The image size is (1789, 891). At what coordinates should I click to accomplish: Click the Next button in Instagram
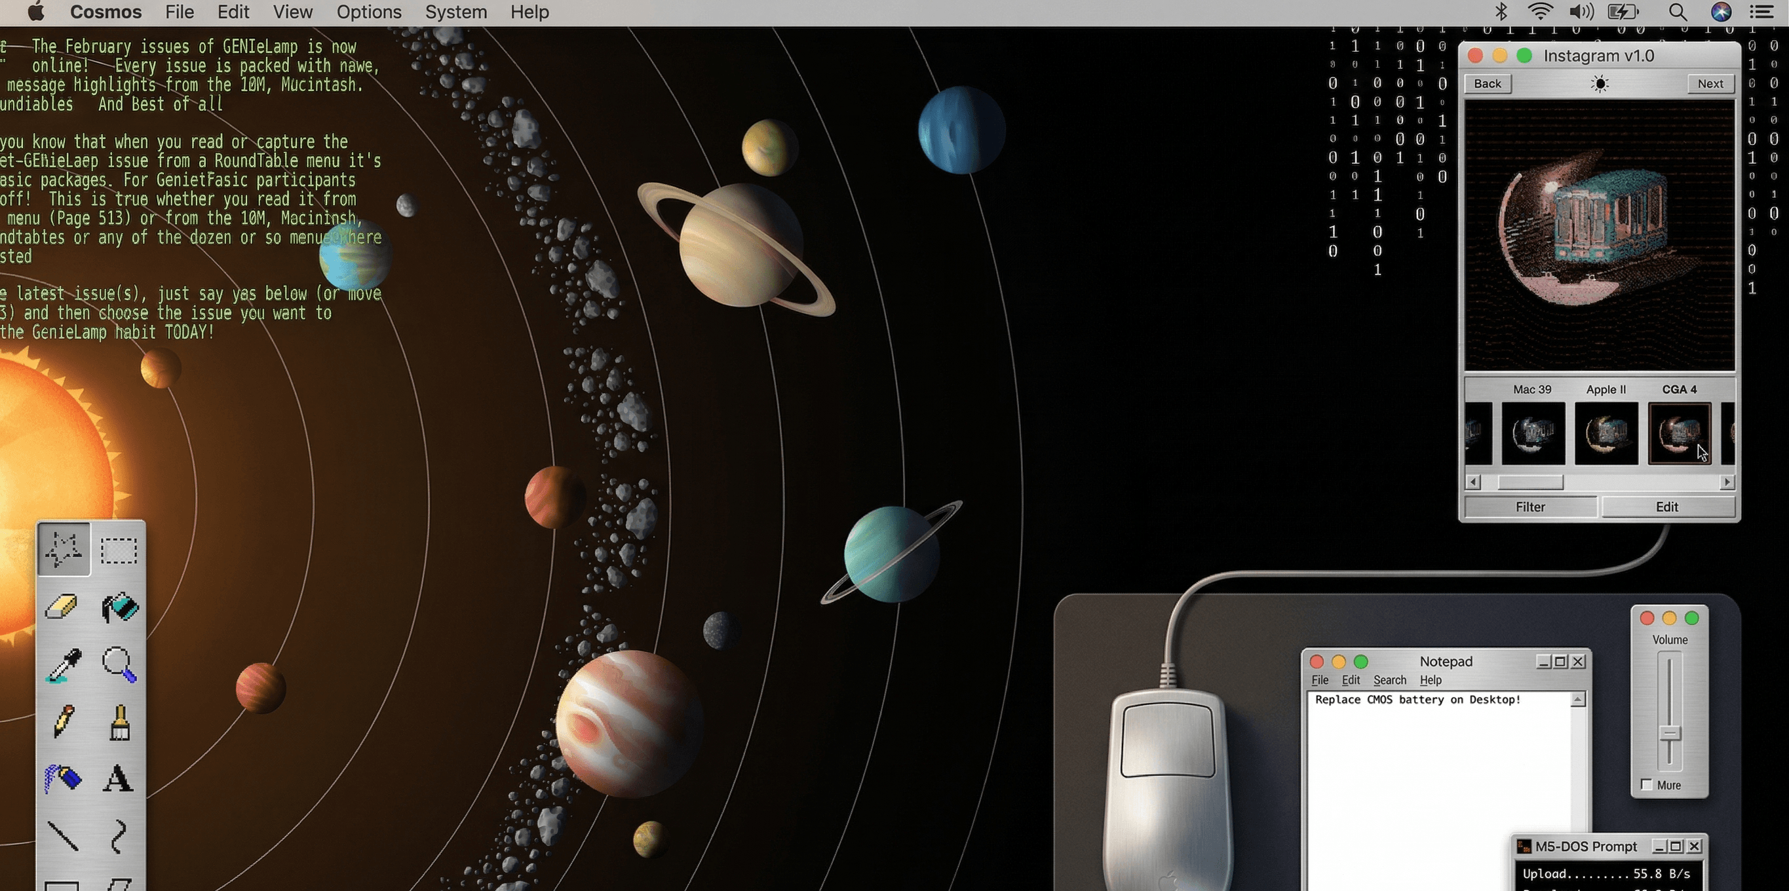(1710, 83)
